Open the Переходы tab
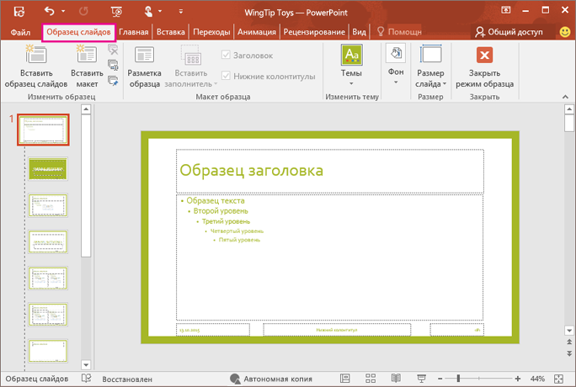Screen dimensions: 576x387 tap(211, 32)
